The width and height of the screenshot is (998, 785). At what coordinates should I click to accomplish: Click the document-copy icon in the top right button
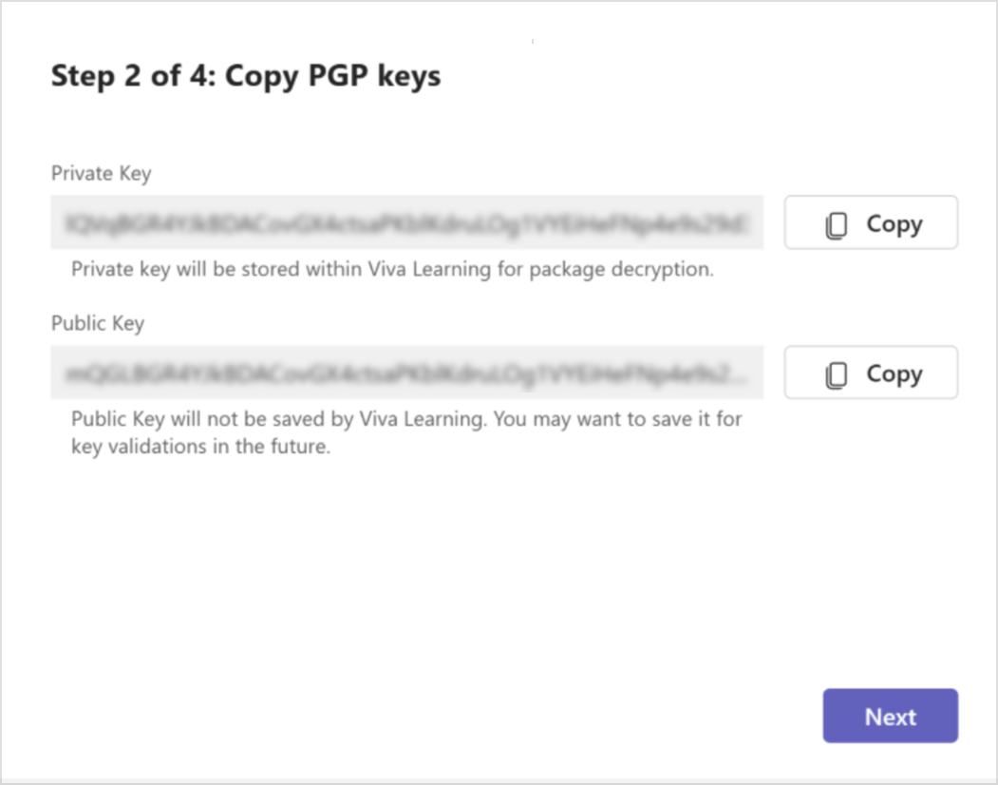pos(837,222)
